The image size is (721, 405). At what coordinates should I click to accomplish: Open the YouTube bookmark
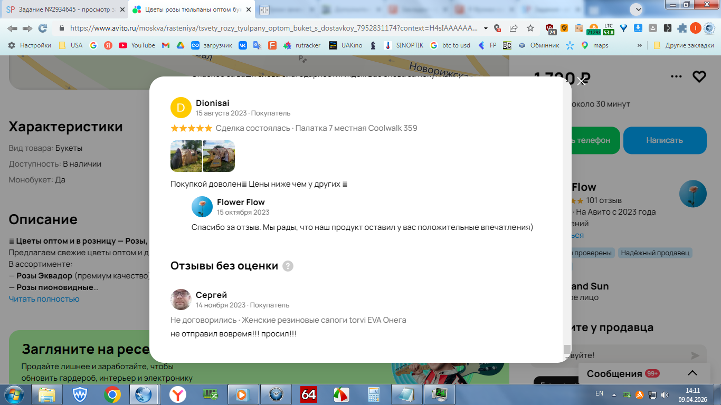coord(137,45)
